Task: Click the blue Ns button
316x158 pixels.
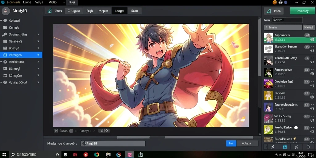Action: click(231, 143)
